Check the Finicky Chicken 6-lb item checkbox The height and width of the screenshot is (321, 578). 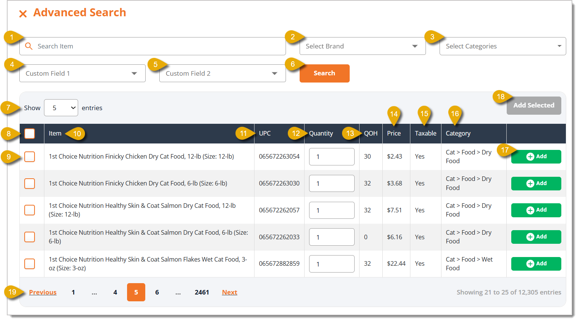tap(30, 184)
